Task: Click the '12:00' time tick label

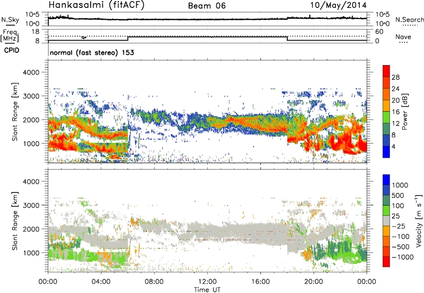Action: point(207,282)
